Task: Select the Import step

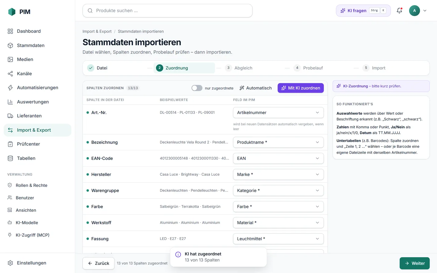Action: coord(374,68)
